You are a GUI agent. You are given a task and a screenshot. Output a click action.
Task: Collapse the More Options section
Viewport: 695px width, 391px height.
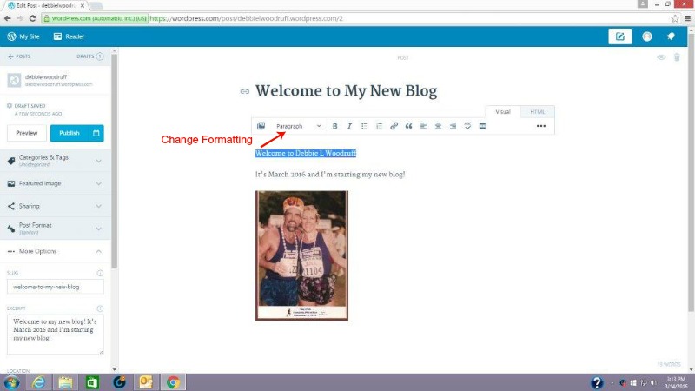click(56, 251)
